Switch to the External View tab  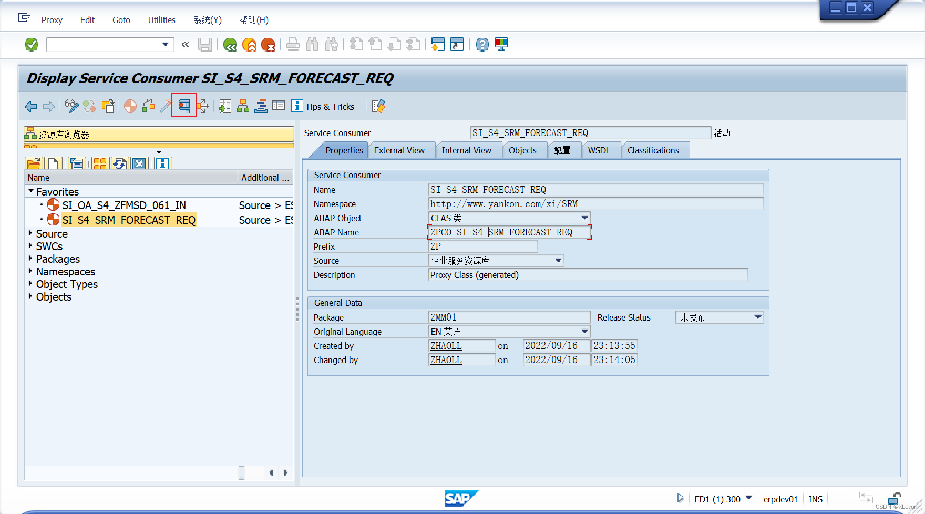coord(399,150)
